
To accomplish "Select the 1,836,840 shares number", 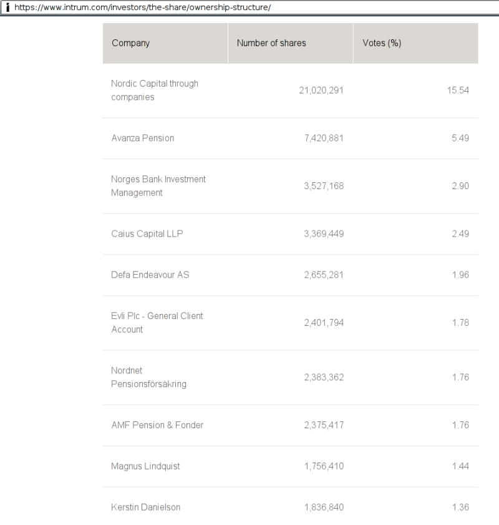I will 323,508.
